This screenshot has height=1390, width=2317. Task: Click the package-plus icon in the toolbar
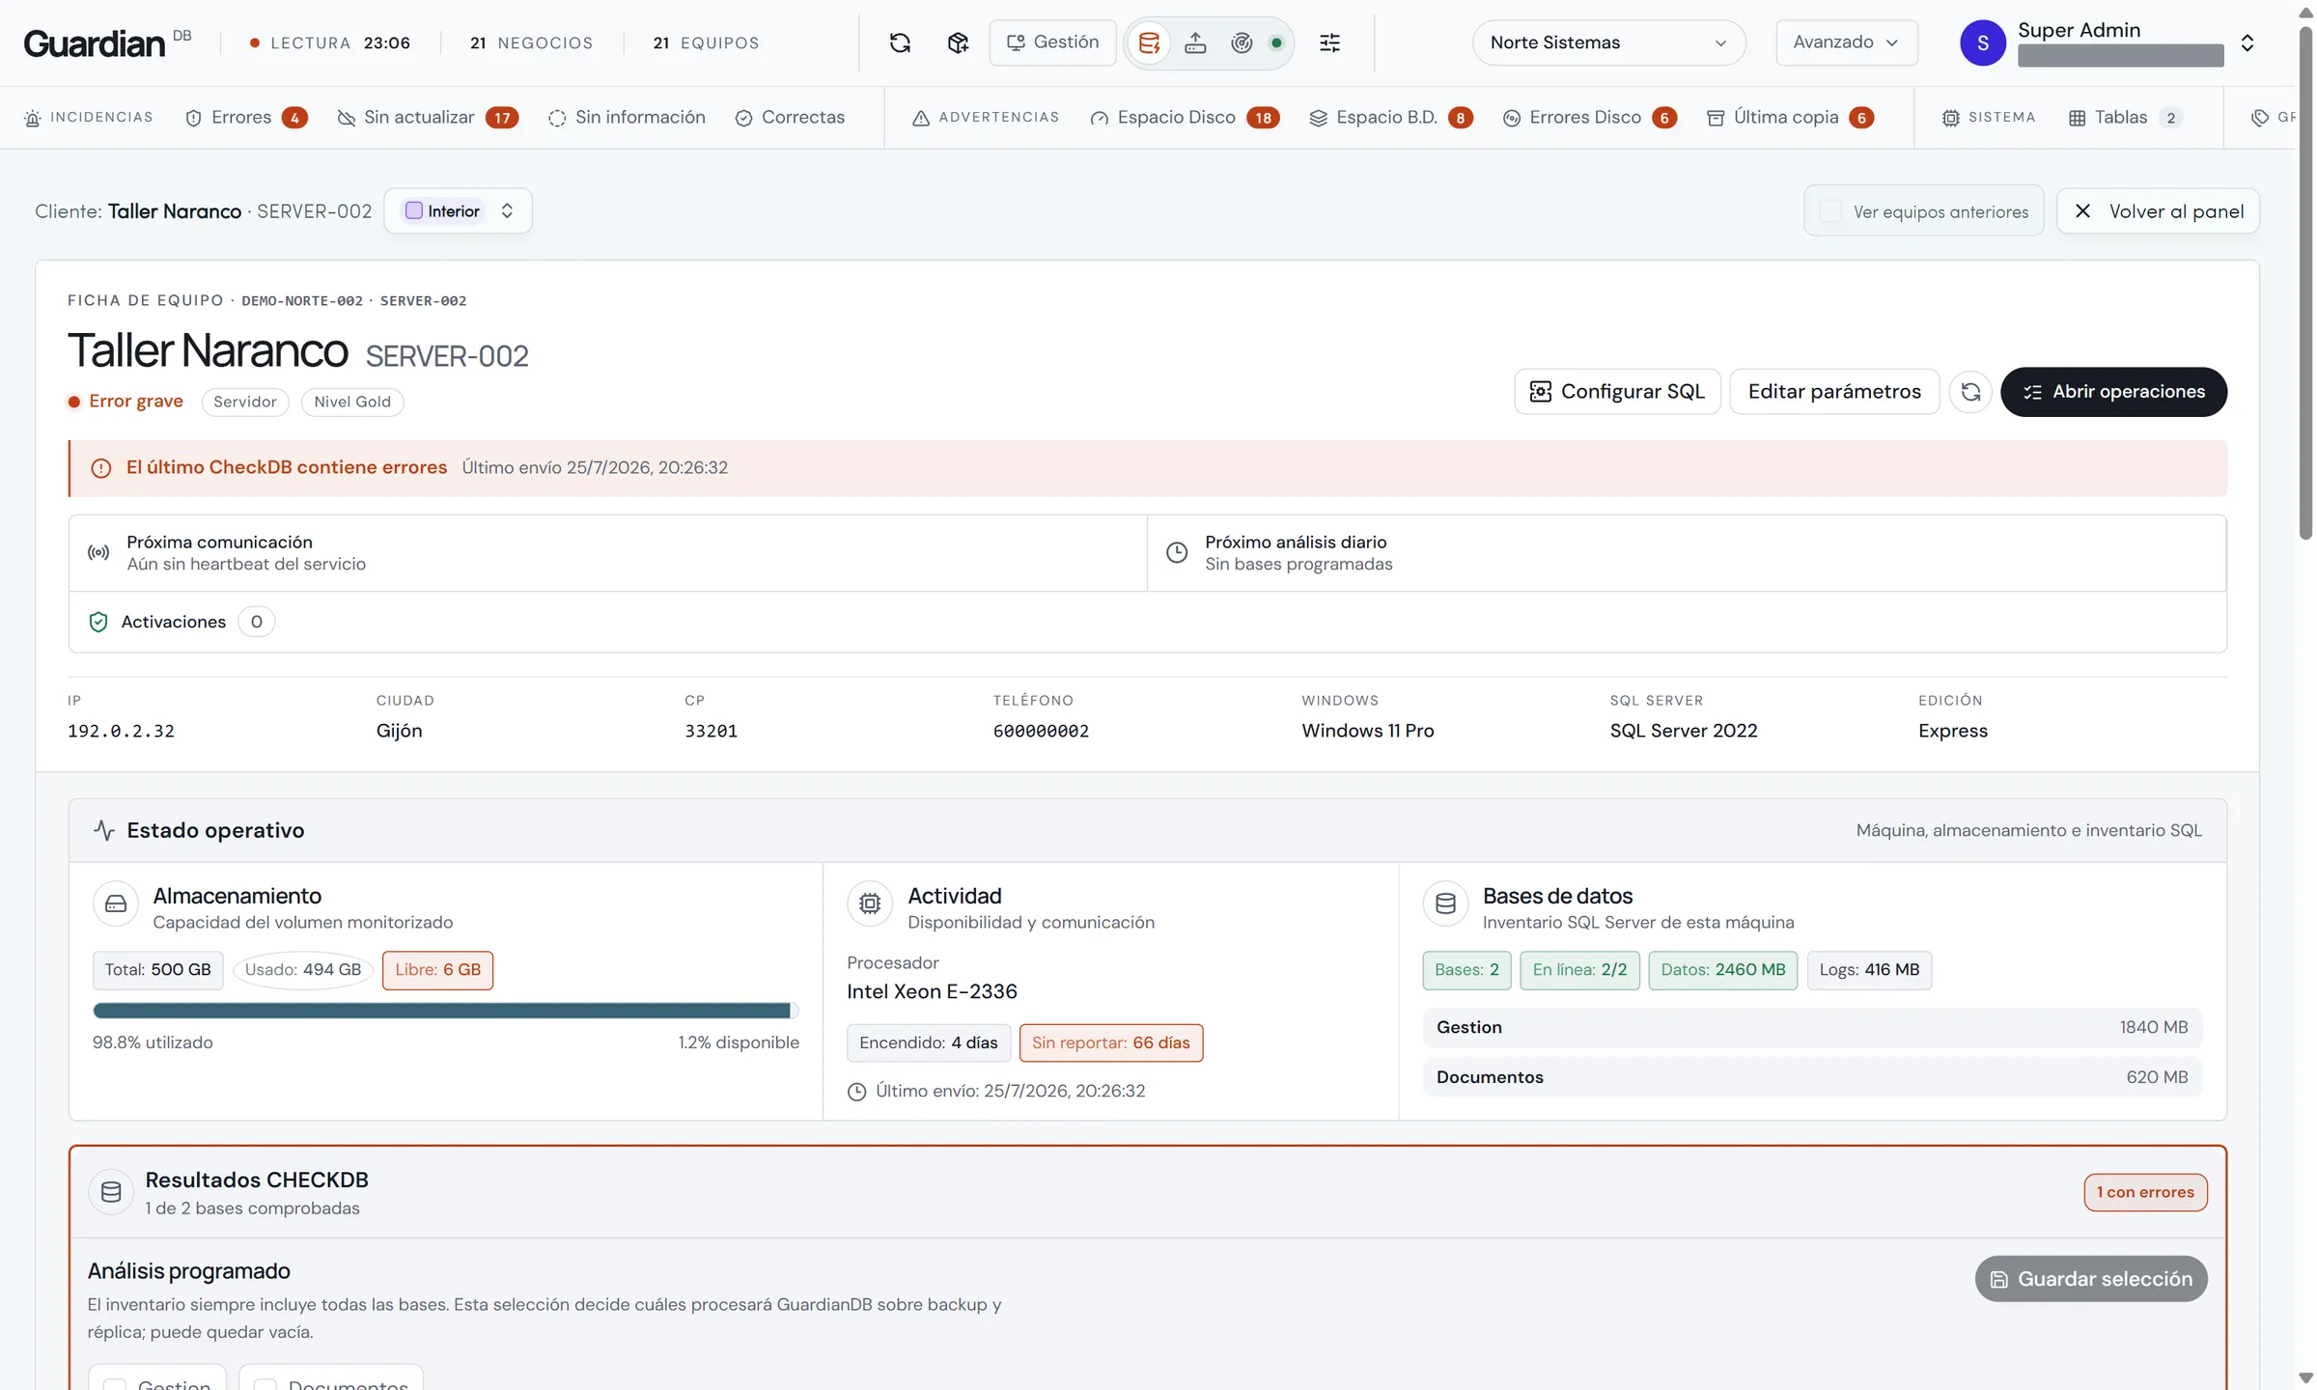pos(957,42)
